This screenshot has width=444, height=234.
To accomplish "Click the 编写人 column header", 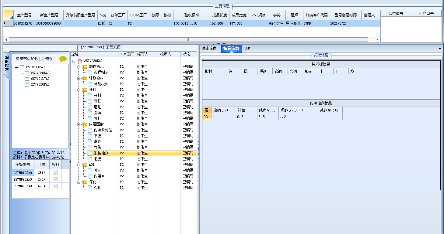I will click(146, 54).
